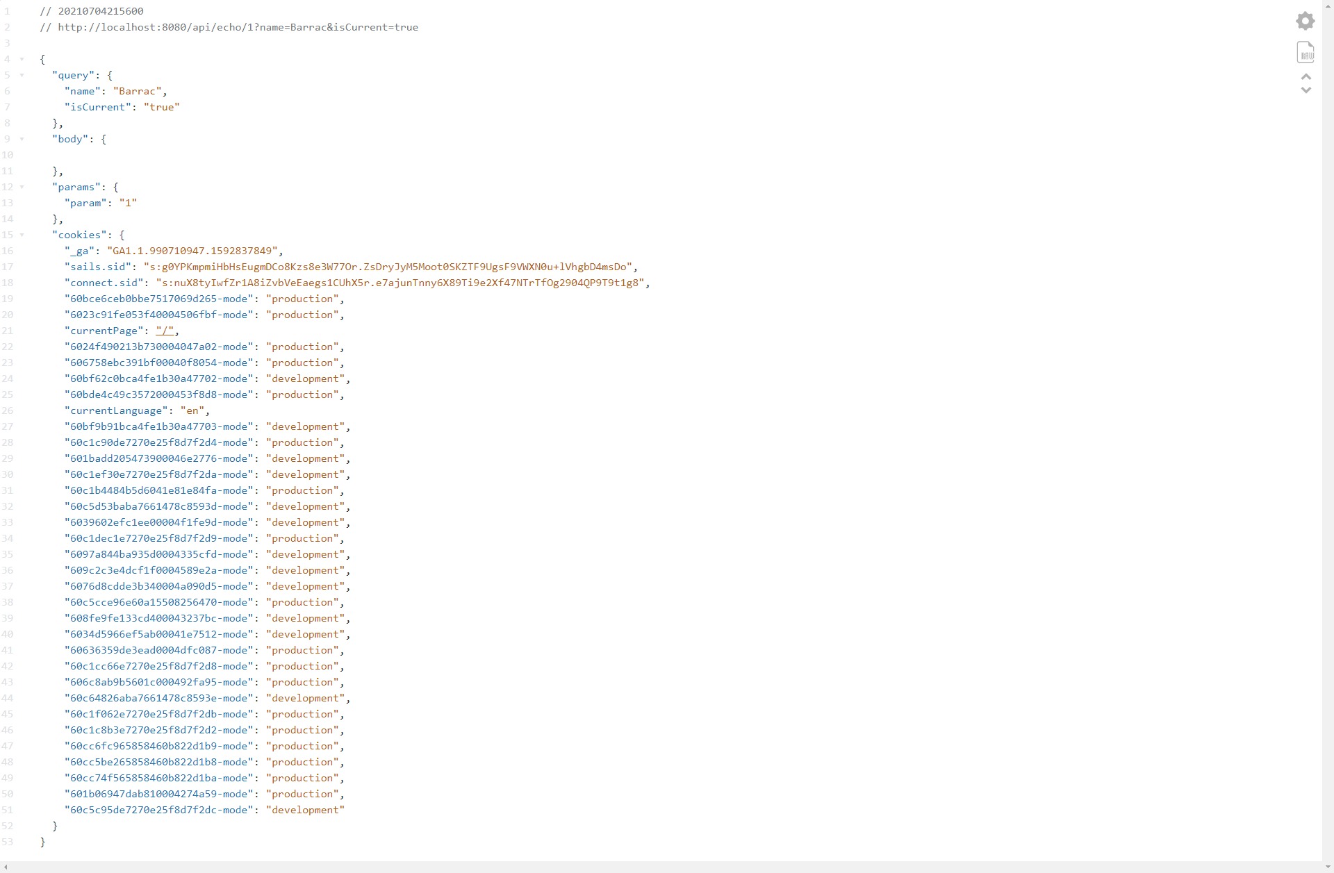Click the horizontal scrollbar left arrow
The image size is (1334, 873).
(6, 867)
